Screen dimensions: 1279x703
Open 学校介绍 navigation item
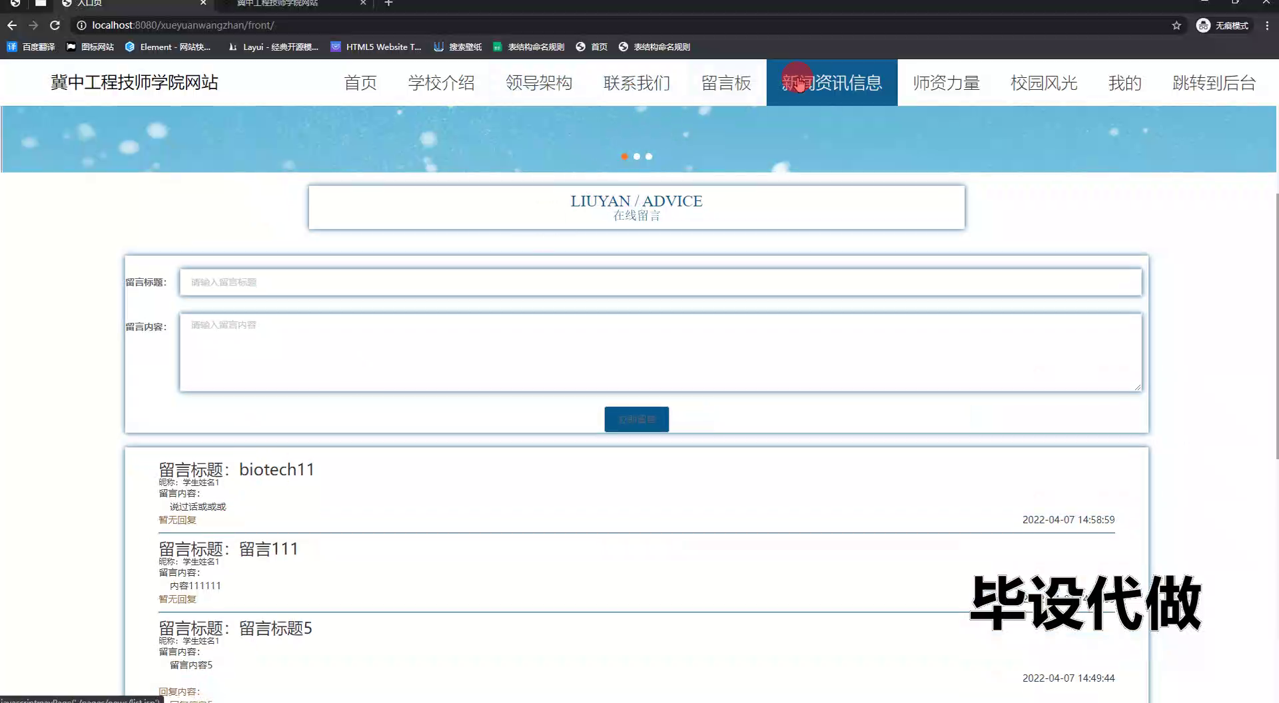point(441,83)
